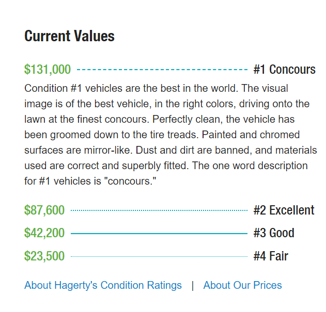This screenshot has height=312, width=326.
Task: Open About Hagerty's Condition Ratings link
Action: coord(103,285)
